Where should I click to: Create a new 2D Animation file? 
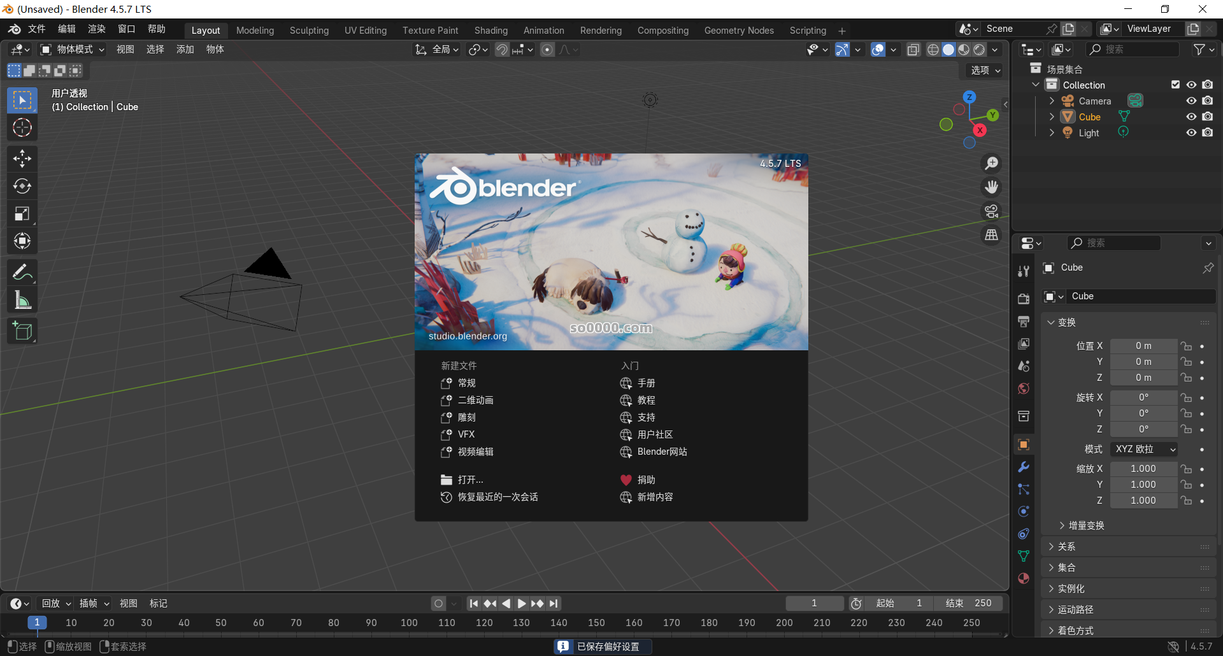point(476,400)
